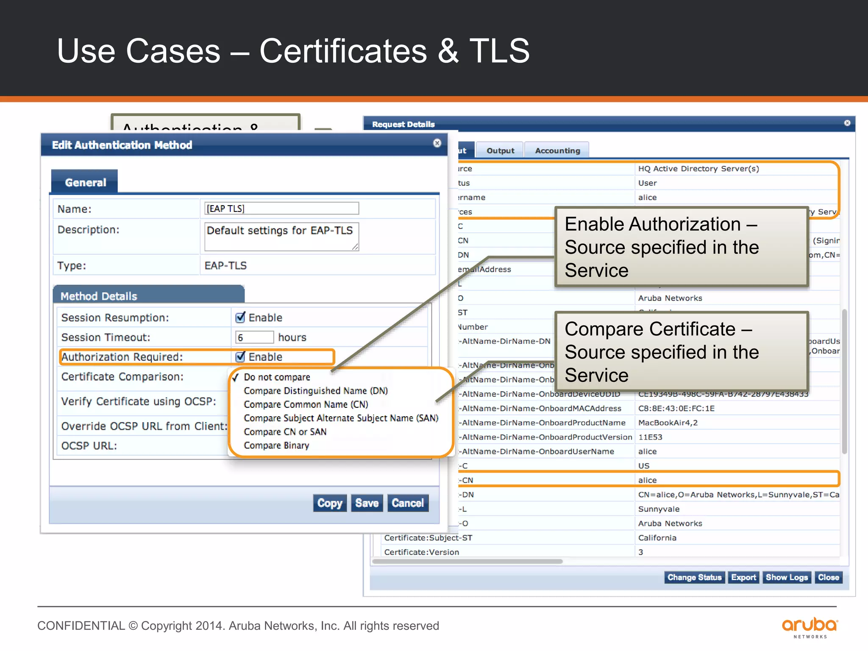Click the Session Timeout hours field
This screenshot has height=651, width=868.
click(x=255, y=337)
